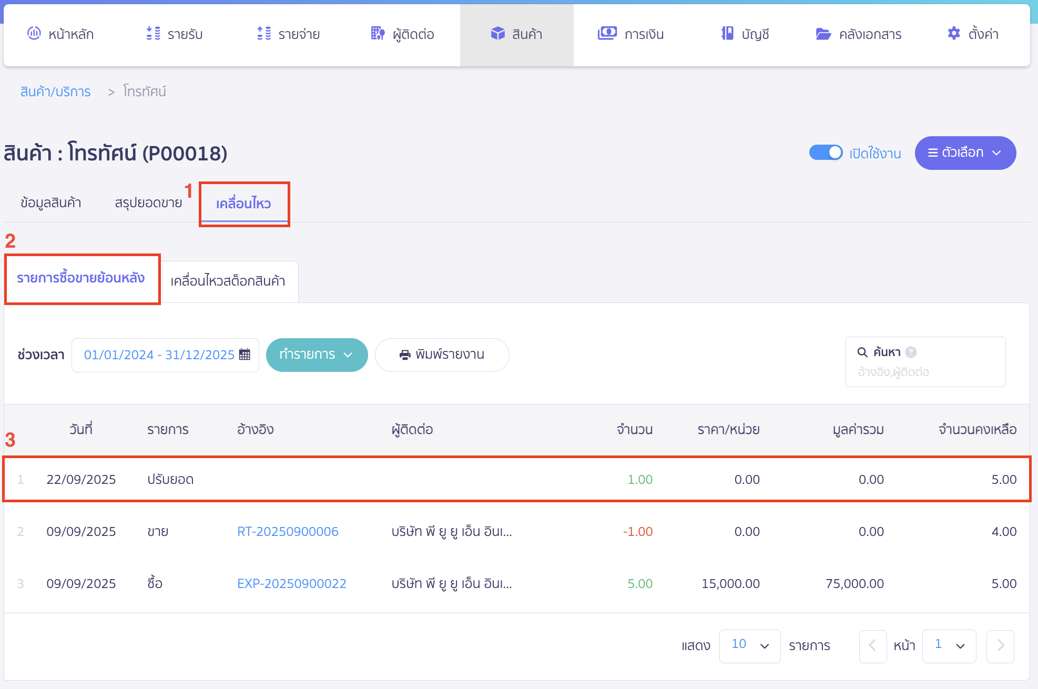The height and width of the screenshot is (689, 1038).
Task: Switch to ข้อมูลสินค้า tab
Action: 50,202
